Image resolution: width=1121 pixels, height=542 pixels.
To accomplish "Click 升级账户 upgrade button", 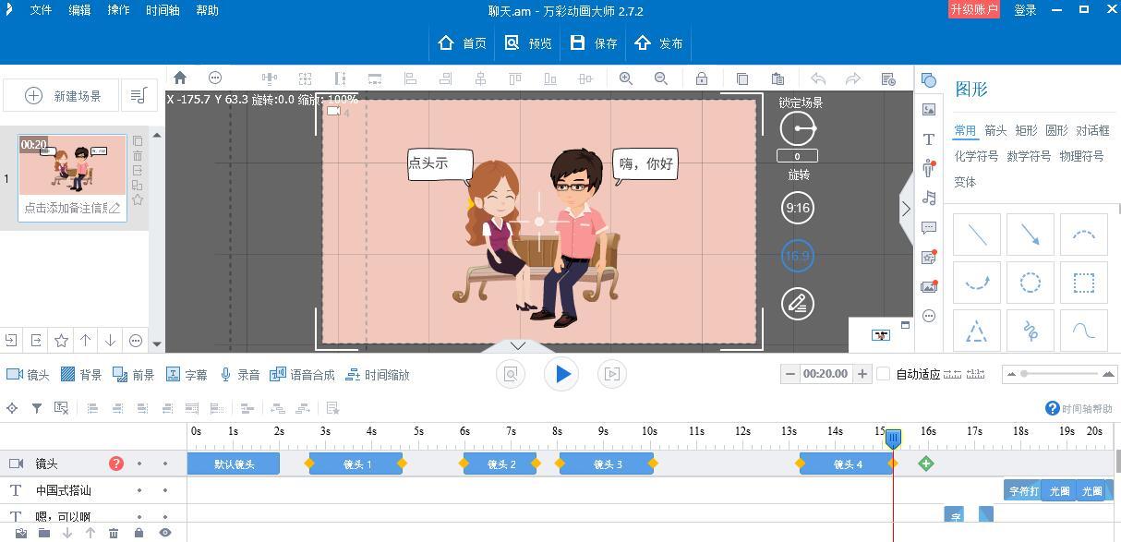I will 974,9.
